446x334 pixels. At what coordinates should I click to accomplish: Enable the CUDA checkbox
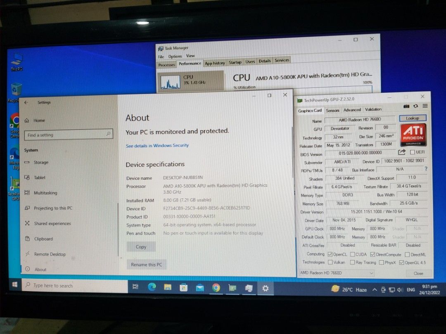click(353, 254)
